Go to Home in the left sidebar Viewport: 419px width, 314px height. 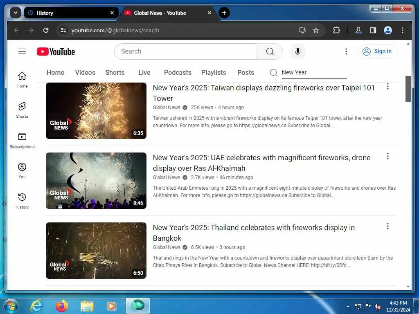coord(22,80)
